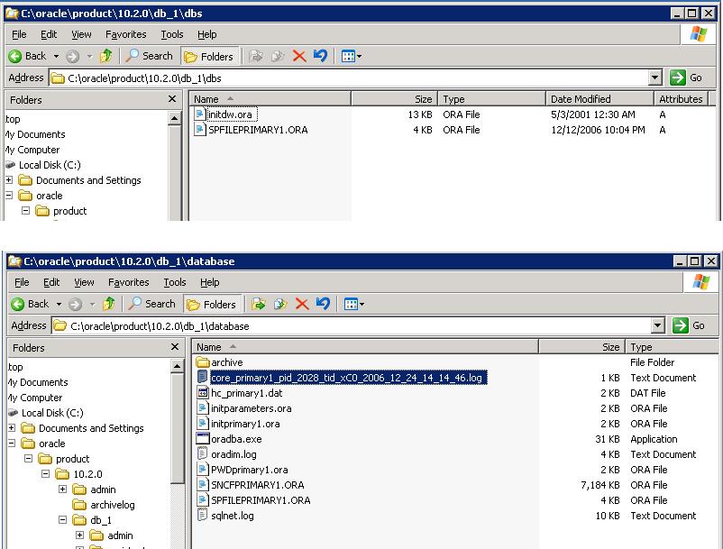Select hc_primary1.dat file icon
Screen dimensions: 723x549
pos(203,393)
